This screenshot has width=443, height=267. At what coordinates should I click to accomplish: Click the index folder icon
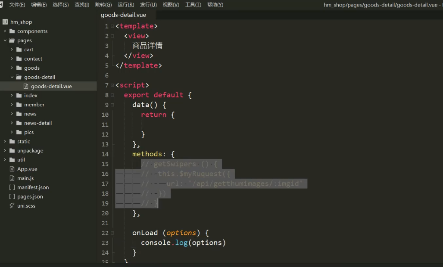(19, 96)
